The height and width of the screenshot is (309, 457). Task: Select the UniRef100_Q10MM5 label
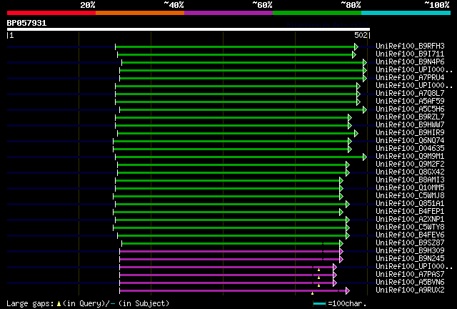pyautogui.click(x=410, y=188)
